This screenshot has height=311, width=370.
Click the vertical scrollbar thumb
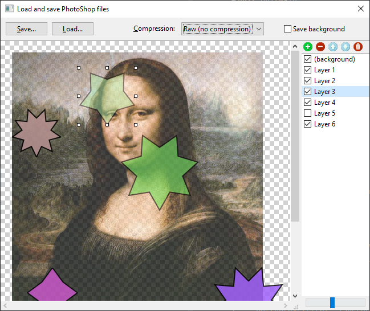[295, 136]
